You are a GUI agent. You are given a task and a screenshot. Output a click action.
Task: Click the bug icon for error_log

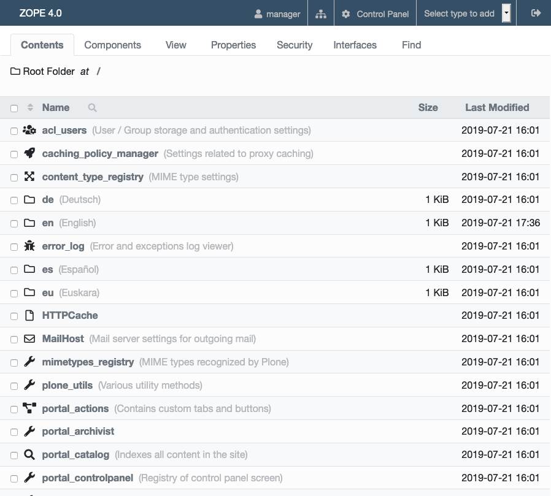(x=29, y=246)
